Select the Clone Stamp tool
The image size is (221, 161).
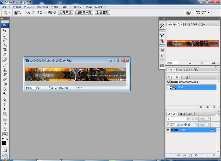point(5,70)
